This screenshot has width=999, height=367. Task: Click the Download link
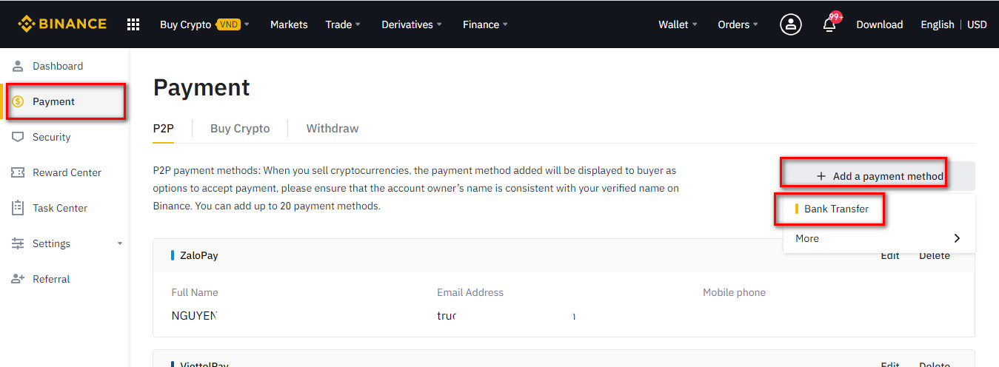pos(879,24)
